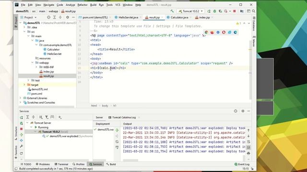
Task: Click Filter icon in Services toolbar
Action: [47, 117]
